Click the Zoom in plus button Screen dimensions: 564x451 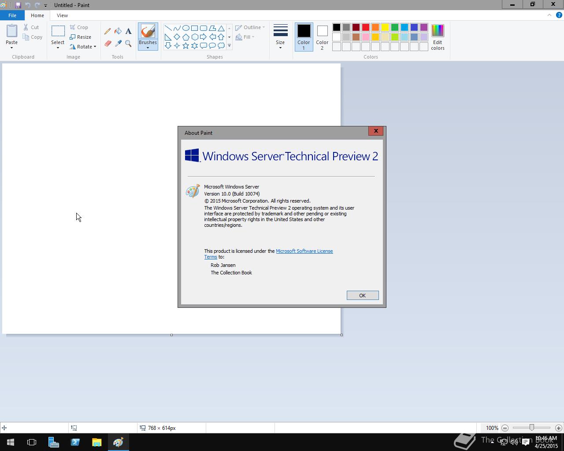pyautogui.click(x=559, y=428)
